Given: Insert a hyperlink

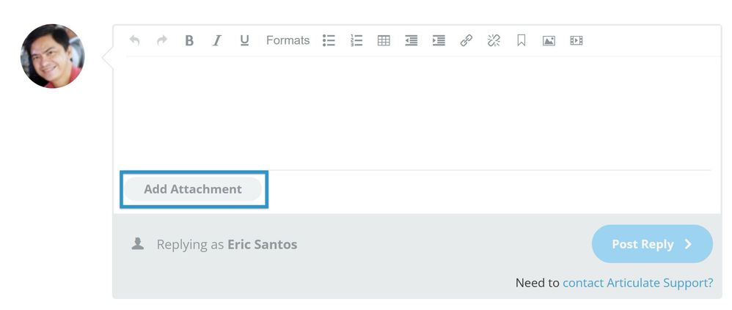Looking at the screenshot, I should pos(466,41).
